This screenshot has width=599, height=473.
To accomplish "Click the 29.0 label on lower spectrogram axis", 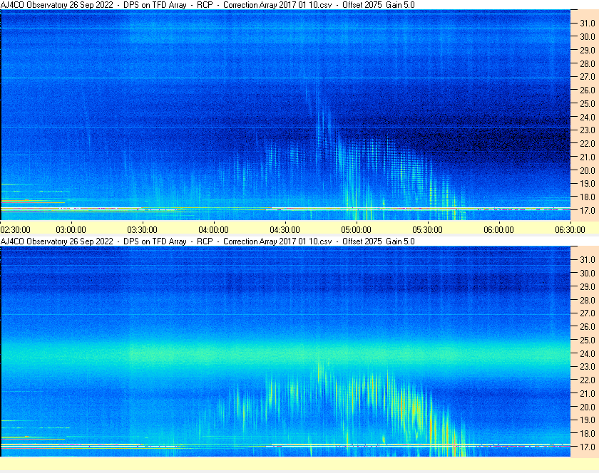I will (x=588, y=286).
